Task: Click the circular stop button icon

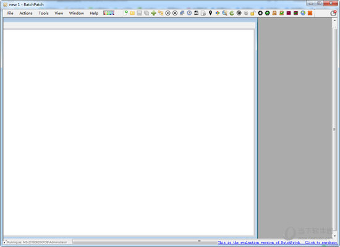Action: click(175, 13)
